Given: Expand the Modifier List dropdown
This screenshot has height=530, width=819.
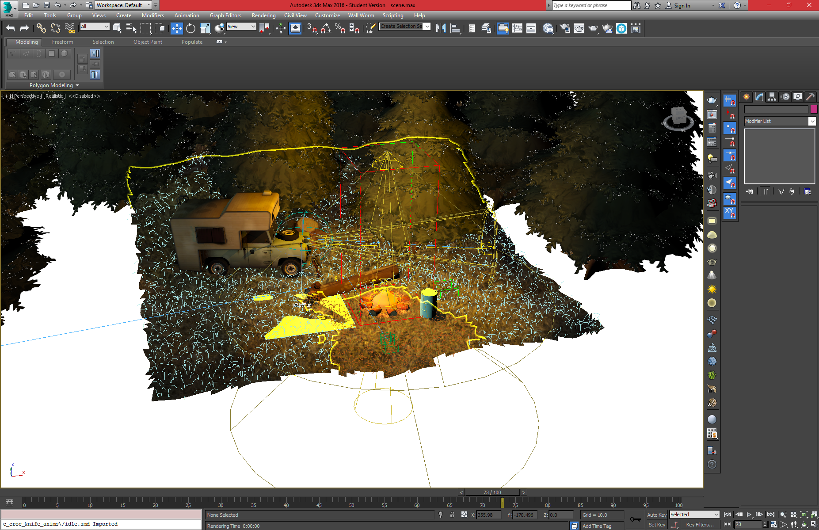Looking at the screenshot, I should click(780, 121).
